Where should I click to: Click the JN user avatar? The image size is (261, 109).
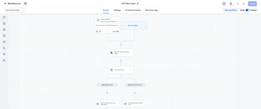(224, 4)
